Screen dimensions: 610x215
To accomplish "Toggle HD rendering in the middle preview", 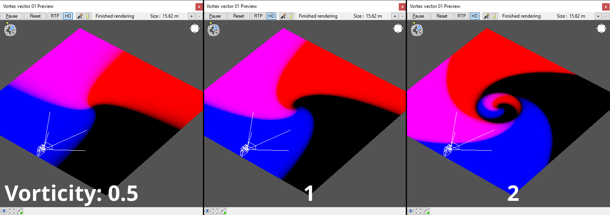I will click(271, 16).
